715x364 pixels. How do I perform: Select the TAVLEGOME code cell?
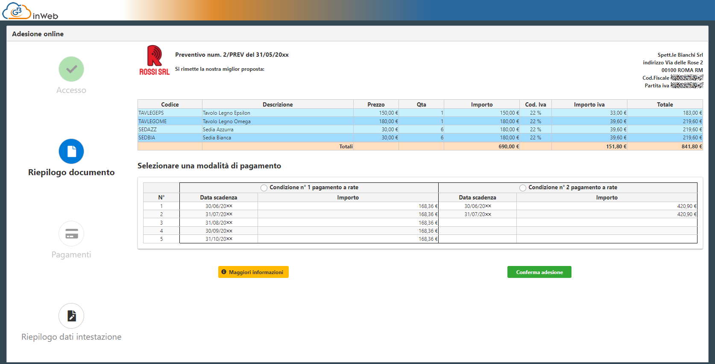tap(170, 121)
